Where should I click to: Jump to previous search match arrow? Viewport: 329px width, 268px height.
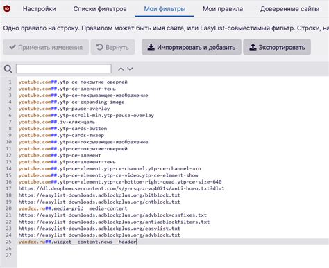tap(121, 69)
